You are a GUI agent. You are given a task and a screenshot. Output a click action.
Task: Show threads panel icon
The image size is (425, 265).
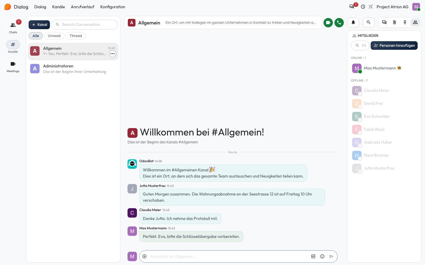point(384,22)
